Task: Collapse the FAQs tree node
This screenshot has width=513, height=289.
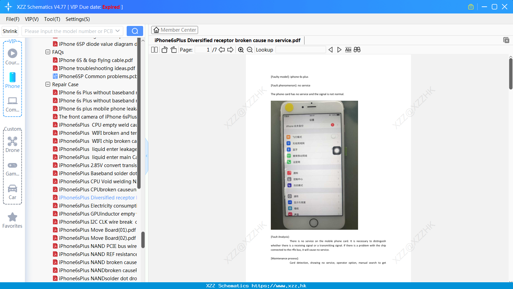Action: [x=48, y=52]
